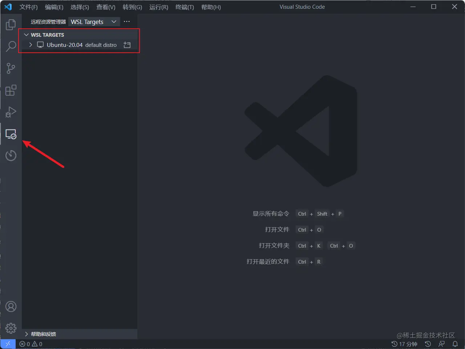Open the WSL Targets dropdown selector
Viewport: 465px width, 349px height.
coord(94,22)
